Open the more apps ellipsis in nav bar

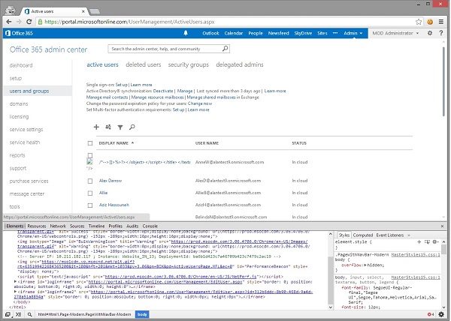pos(335,33)
